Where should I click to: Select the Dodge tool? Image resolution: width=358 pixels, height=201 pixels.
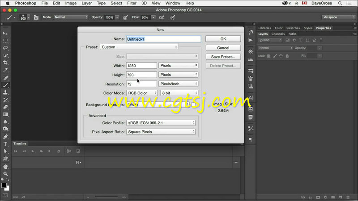(x=5, y=129)
